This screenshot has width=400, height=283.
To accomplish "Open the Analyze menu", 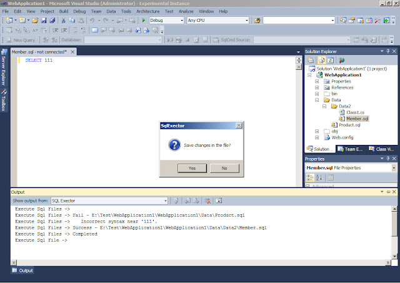I will coord(186,11).
